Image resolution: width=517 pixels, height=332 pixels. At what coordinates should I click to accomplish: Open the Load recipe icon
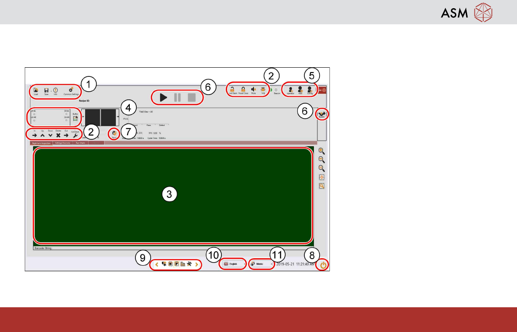coord(36,90)
